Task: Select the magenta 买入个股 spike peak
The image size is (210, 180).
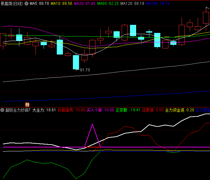Action: (x=92, y=125)
